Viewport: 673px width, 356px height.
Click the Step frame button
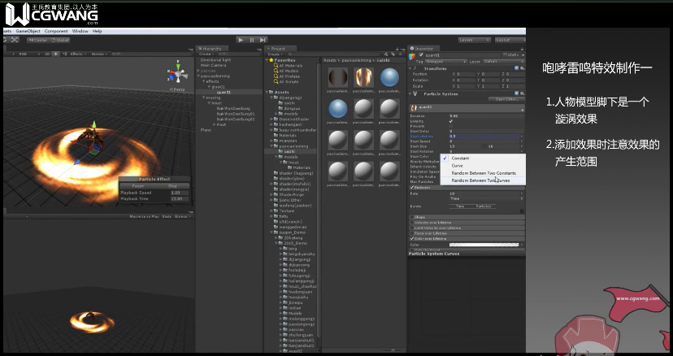pos(263,39)
